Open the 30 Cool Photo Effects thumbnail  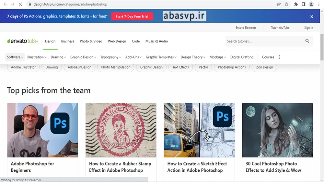pyautogui.click(x=278, y=130)
